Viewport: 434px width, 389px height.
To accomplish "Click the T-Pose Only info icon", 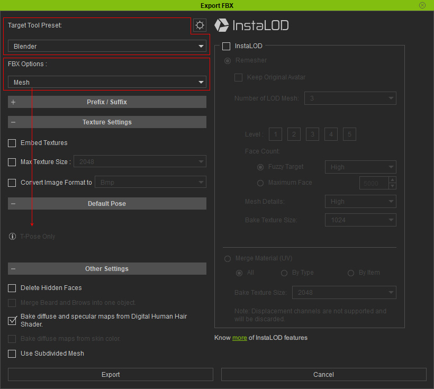I will [x=12, y=236].
